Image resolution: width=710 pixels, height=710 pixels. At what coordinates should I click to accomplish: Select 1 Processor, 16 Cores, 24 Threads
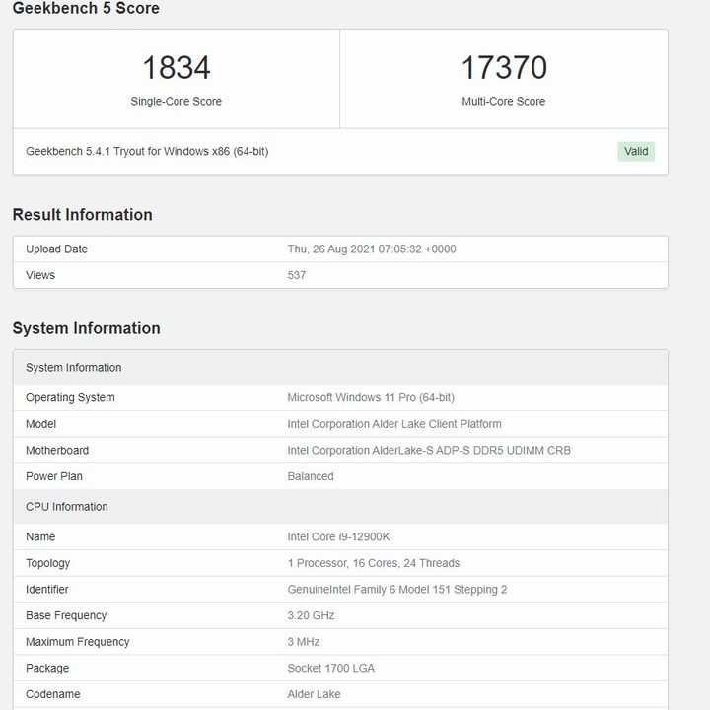[374, 563]
